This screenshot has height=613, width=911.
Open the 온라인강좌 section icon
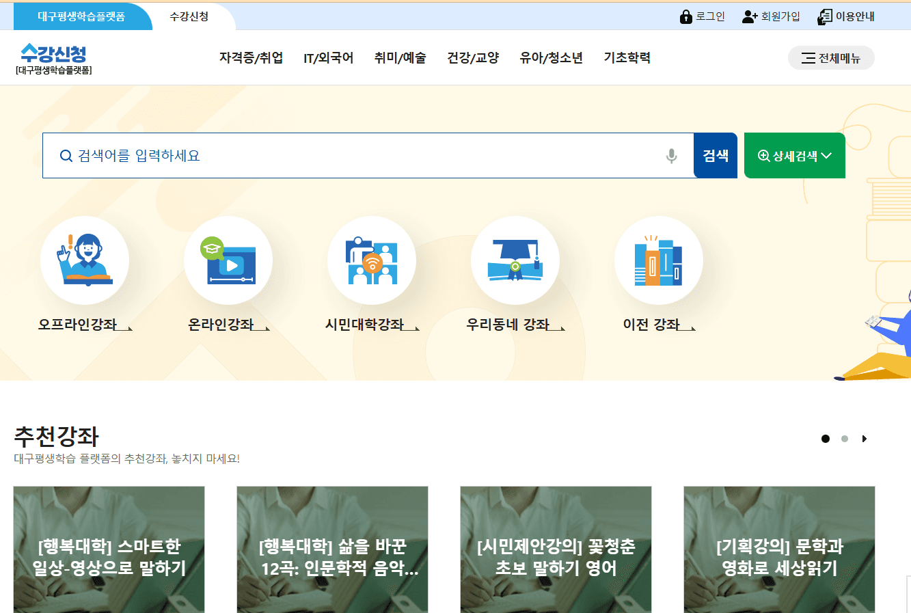(228, 260)
